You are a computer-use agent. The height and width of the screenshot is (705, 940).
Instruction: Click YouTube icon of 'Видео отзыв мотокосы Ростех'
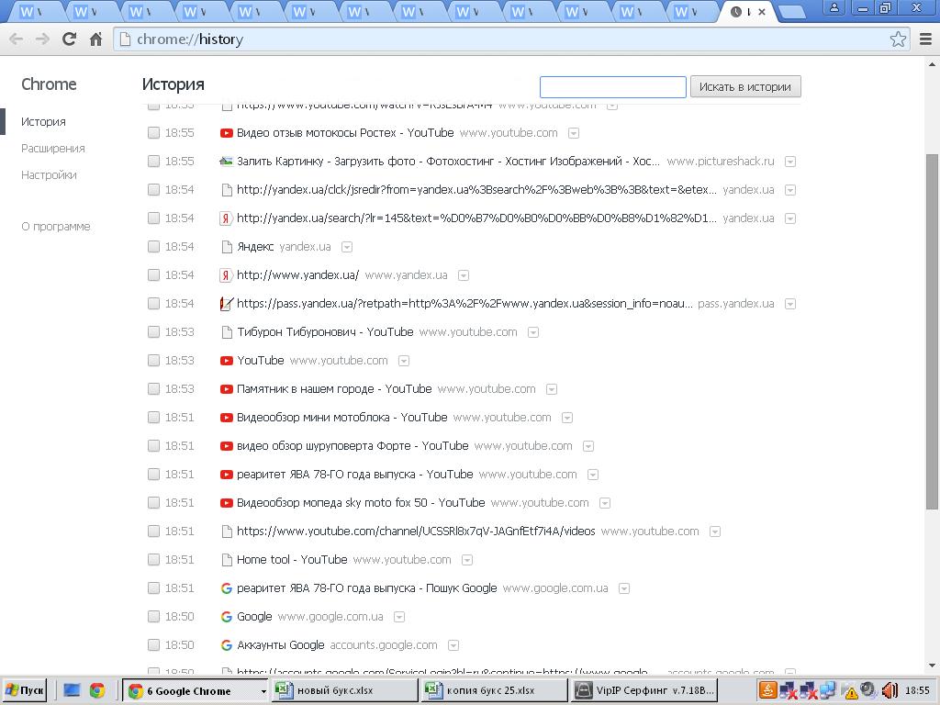[226, 133]
